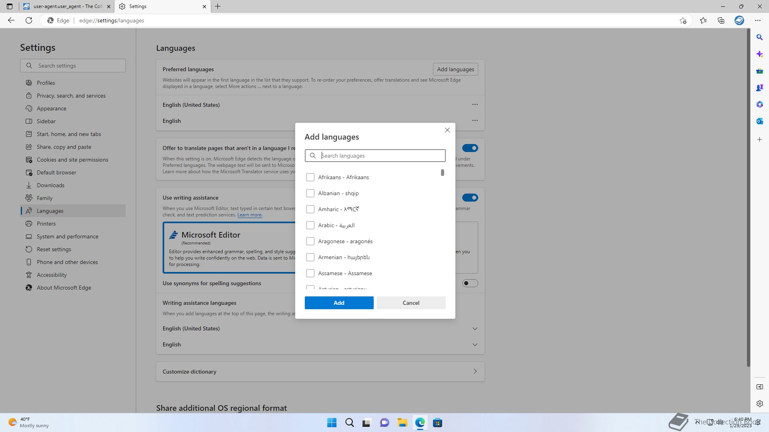Close the Settings tab
The height and width of the screenshot is (432, 769).
click(204, 6)
